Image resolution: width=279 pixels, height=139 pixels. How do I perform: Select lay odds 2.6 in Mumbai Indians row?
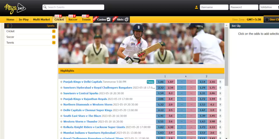[x=212, y=133]
